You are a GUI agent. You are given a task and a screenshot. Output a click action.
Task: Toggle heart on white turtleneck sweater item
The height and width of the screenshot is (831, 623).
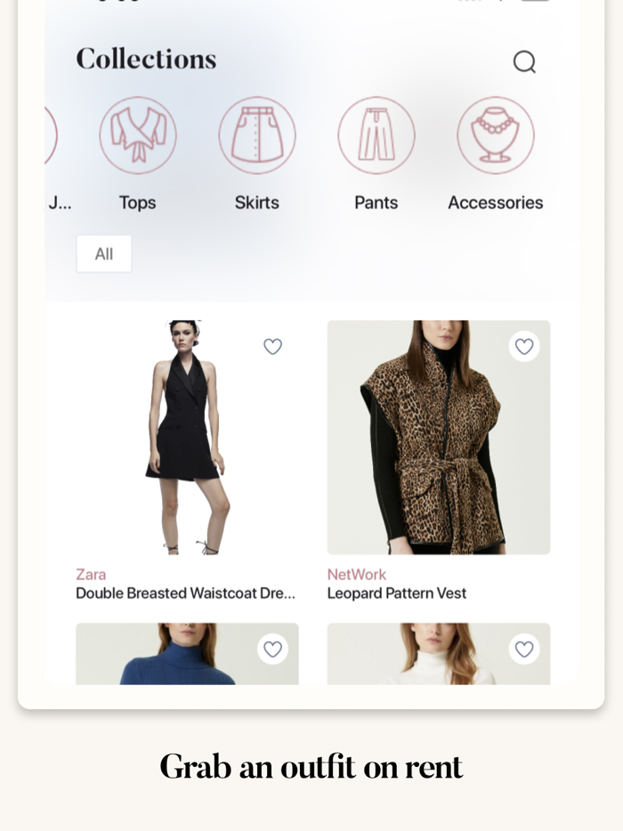[x=524, y=649]
